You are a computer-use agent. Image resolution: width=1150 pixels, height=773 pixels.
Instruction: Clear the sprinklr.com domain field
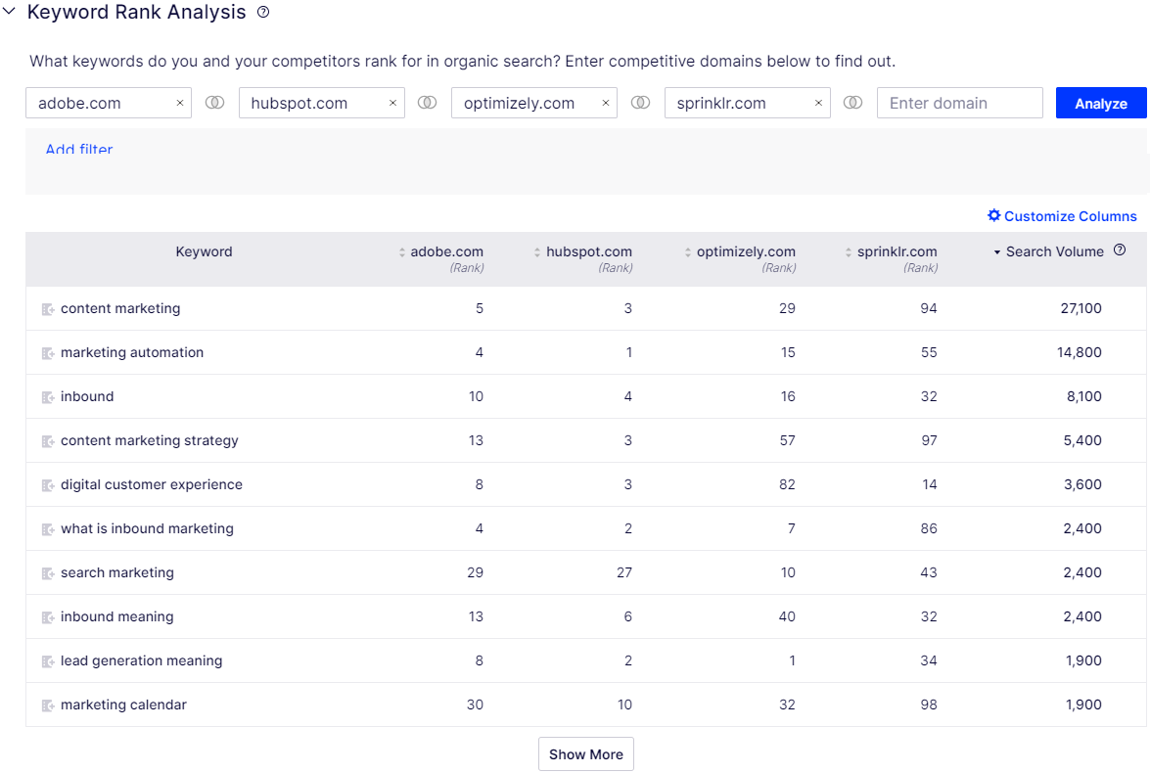point(818,103)
